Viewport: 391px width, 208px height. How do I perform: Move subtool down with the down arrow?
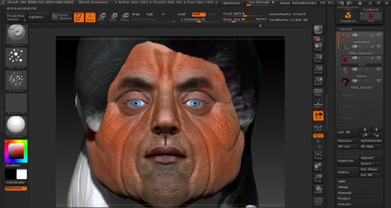376,129
